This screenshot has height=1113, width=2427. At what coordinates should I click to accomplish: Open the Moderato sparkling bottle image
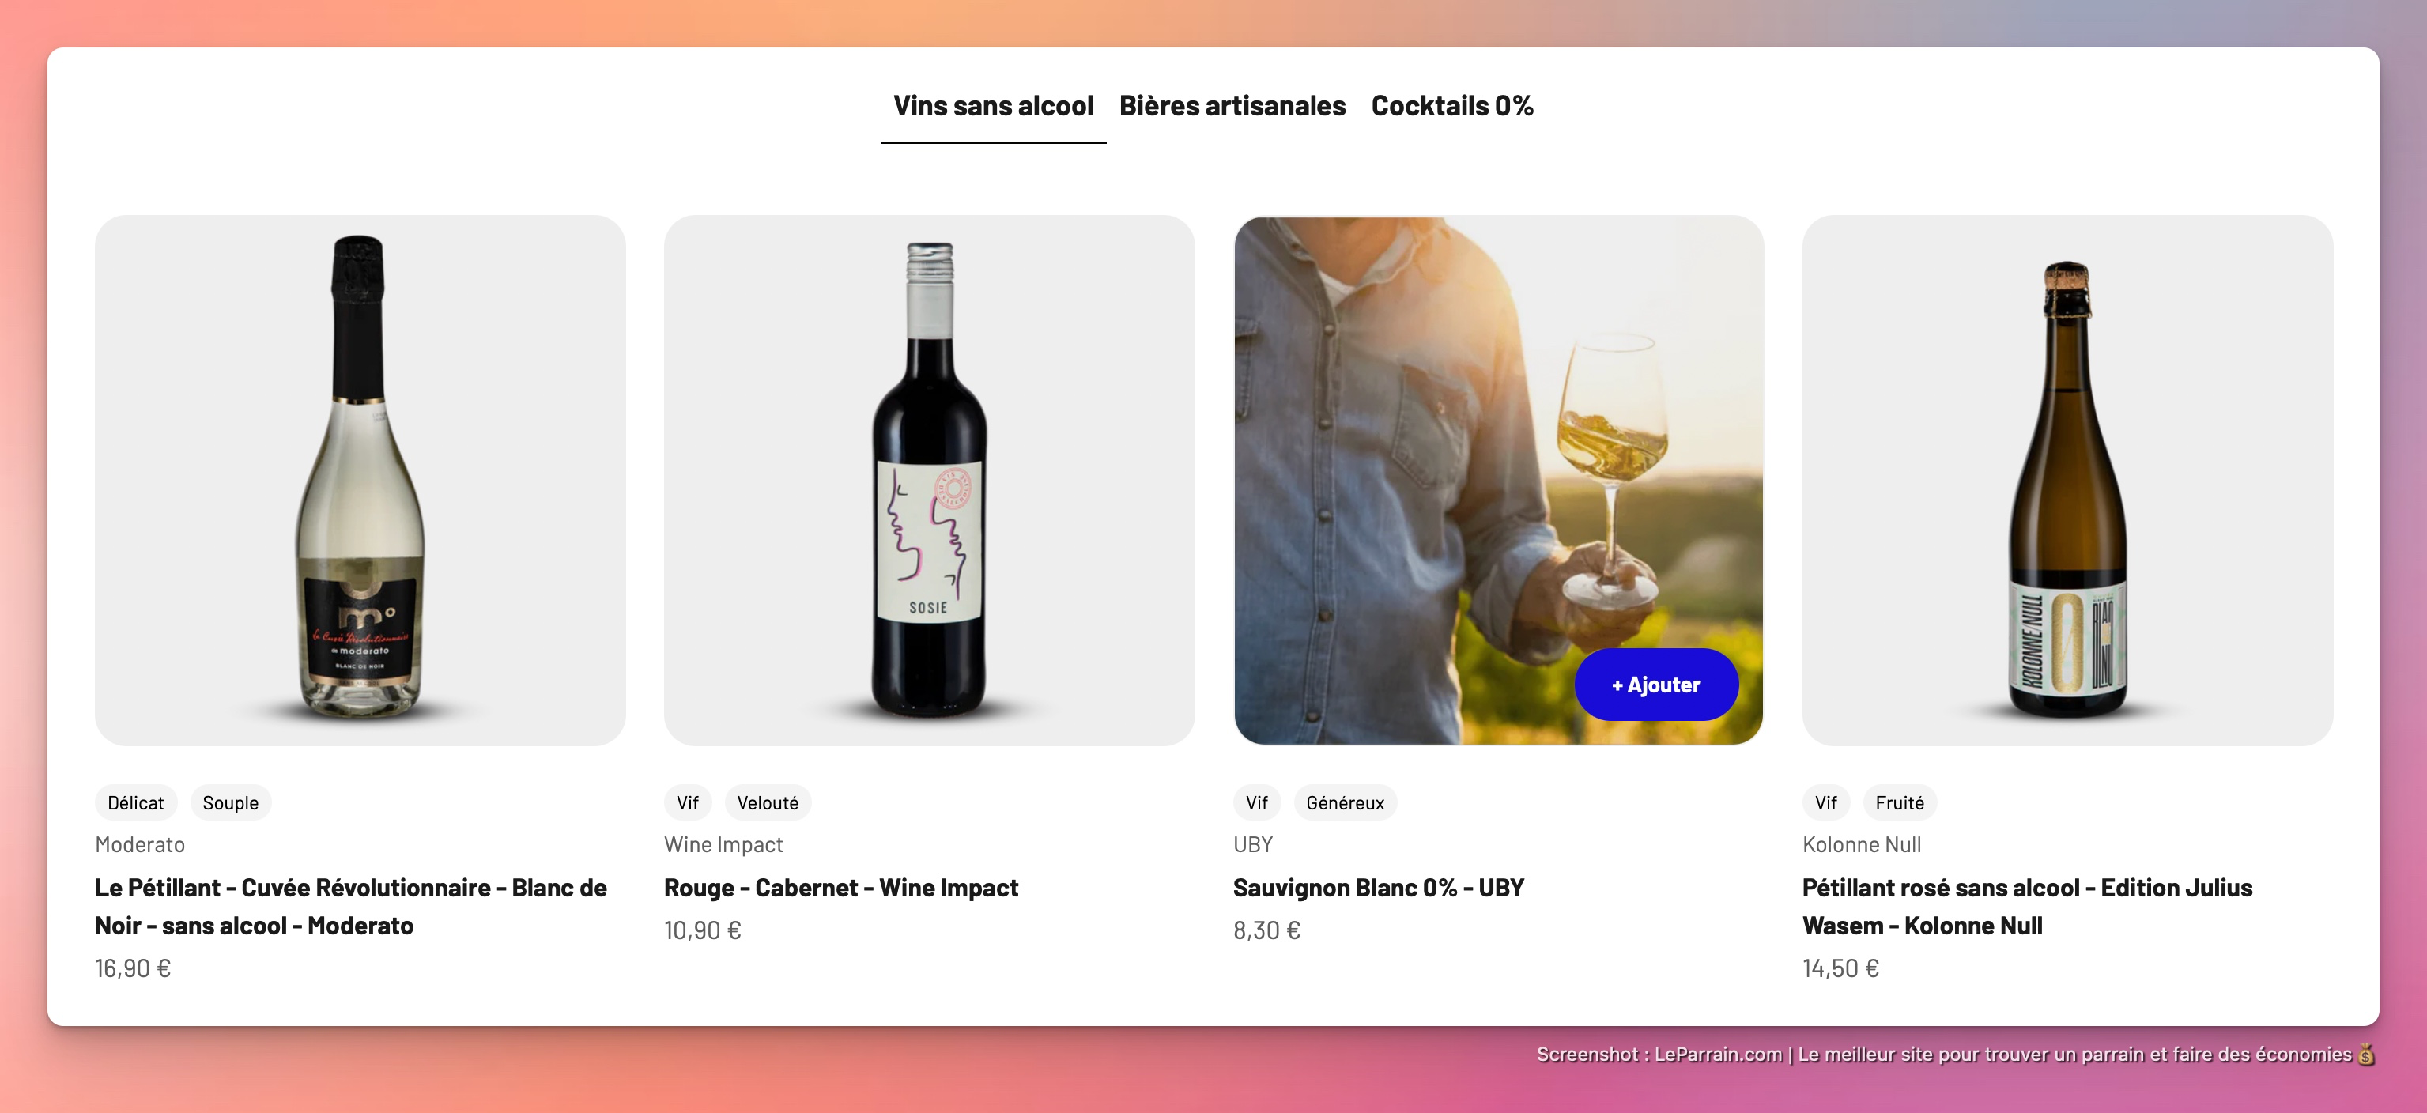coord(360,480)
